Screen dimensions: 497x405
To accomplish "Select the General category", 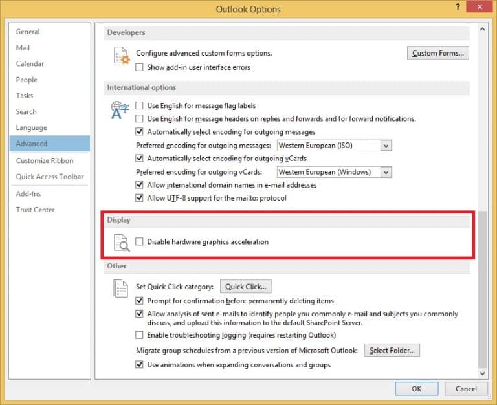I will click(x=50, y=32).
